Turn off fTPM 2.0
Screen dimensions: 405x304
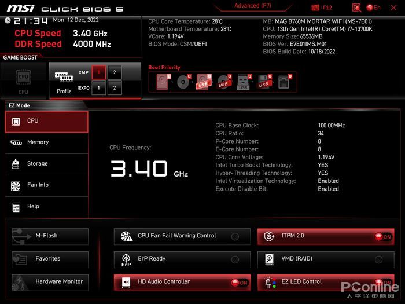pyautogui.click(x=326, y=236)
